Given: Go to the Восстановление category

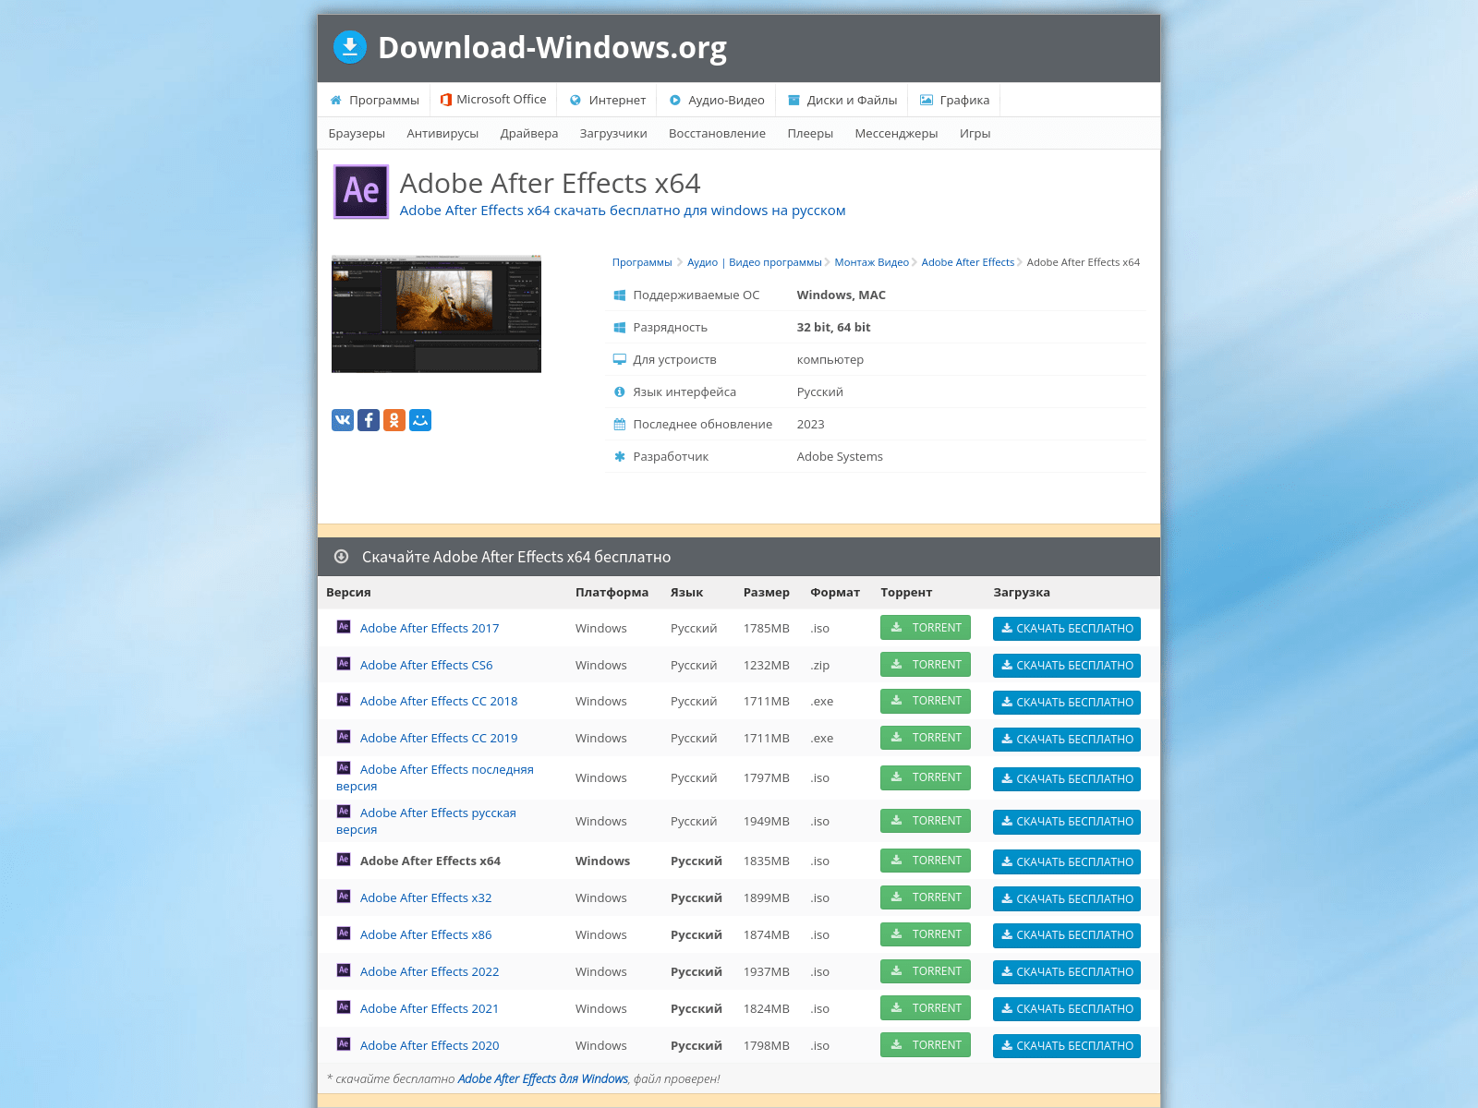Looking at the screenshot, I should (x=717, y=134).
